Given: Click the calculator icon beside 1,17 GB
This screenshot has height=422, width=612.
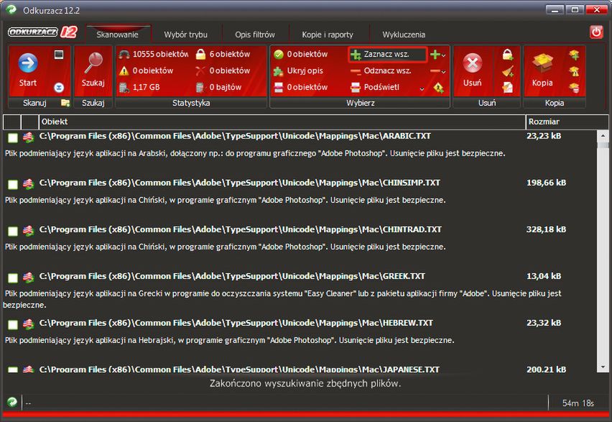Looking at the screenshot, I should pyautogui.click(x=124, y=88).
